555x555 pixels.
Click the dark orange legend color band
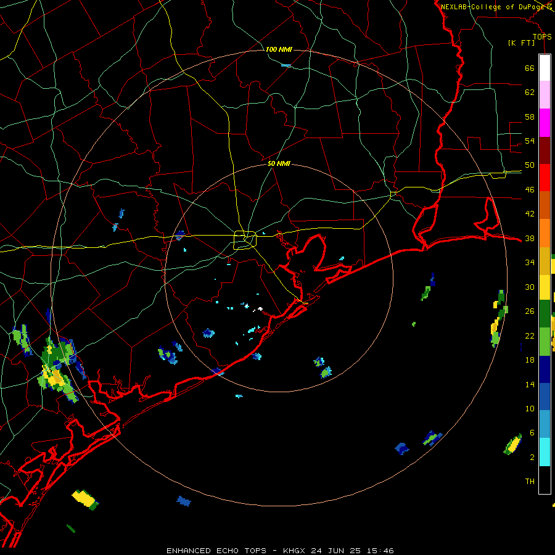(545, 205)
